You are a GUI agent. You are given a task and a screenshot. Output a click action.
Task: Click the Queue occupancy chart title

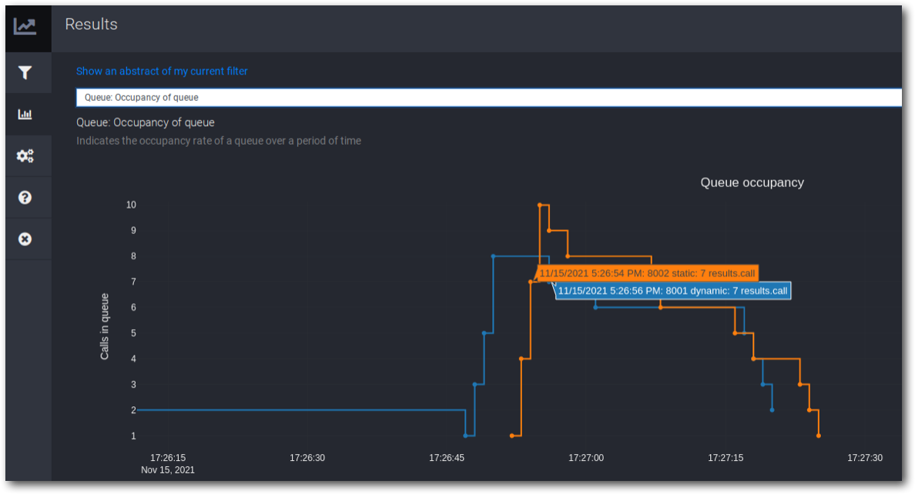point(752,182)
